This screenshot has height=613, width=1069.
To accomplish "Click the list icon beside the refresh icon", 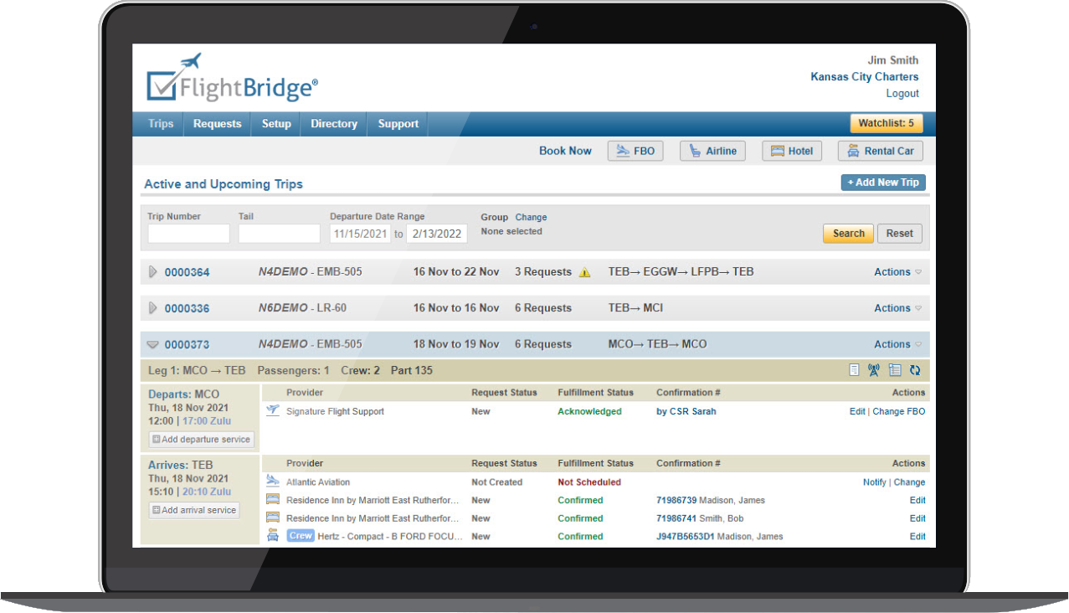I will click(895, 370).
